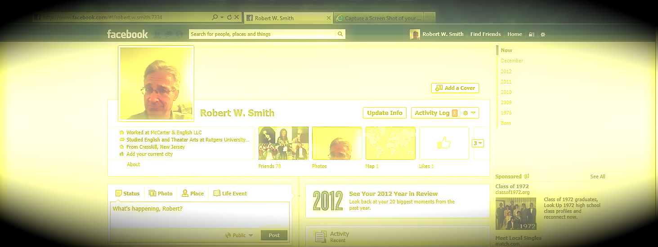This screenshot has width=658, height=247.
Task: Open the messages icon in top bar
Action: pos(168,34)
